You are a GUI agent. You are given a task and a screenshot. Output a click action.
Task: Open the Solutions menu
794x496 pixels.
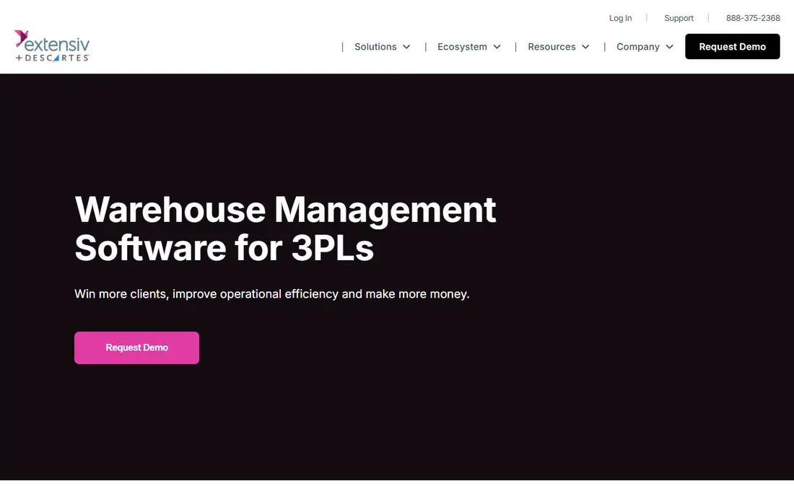[x=376, y=47]
